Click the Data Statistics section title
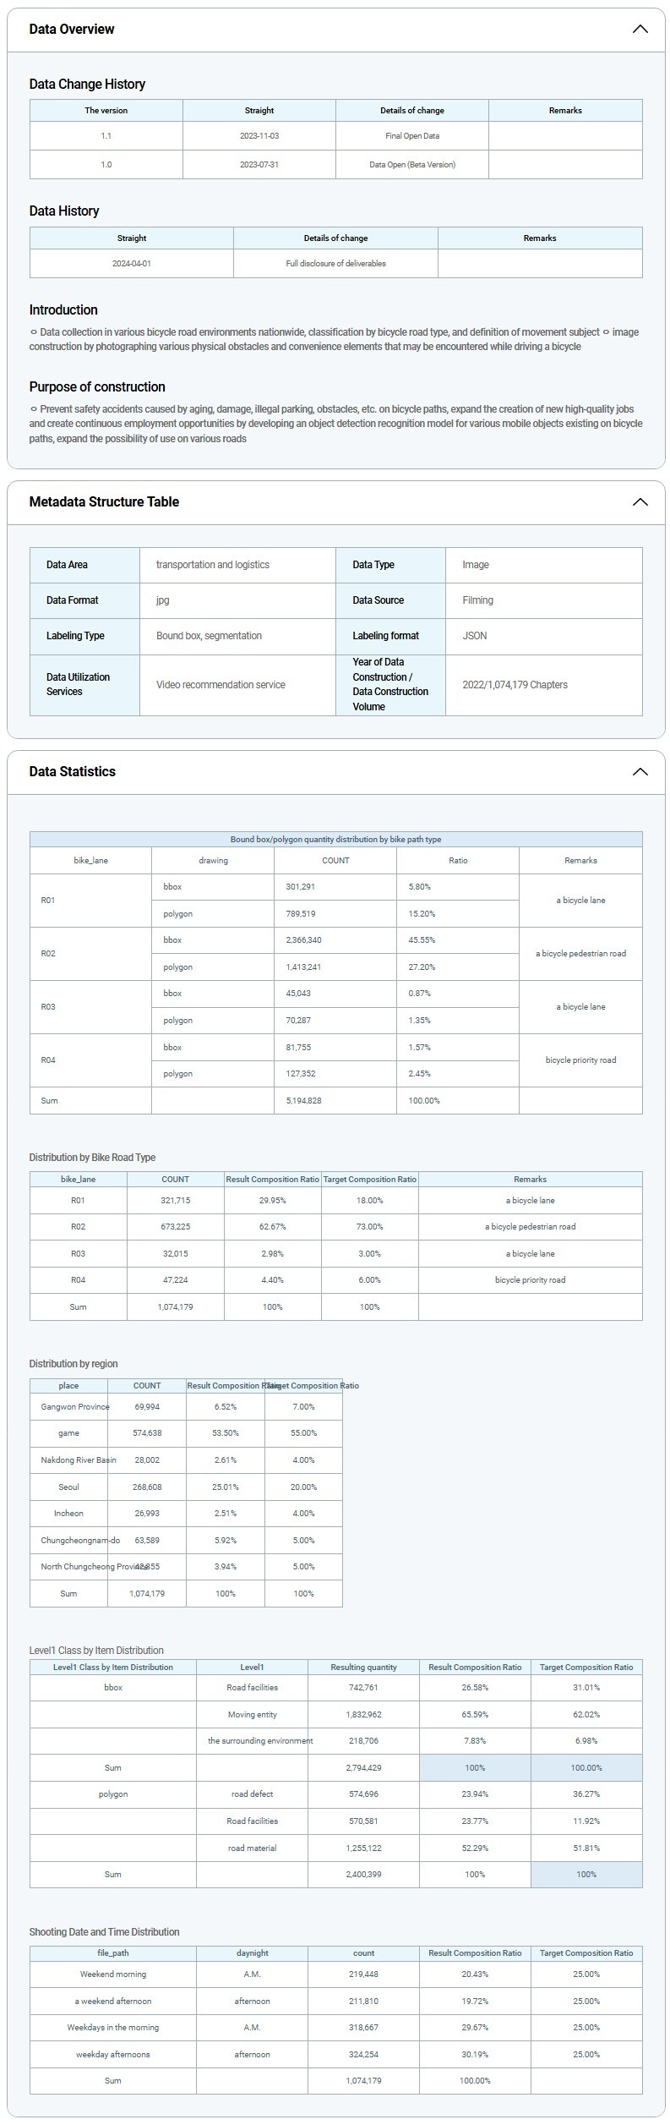 pyautogui.click(x=73, y=772)
